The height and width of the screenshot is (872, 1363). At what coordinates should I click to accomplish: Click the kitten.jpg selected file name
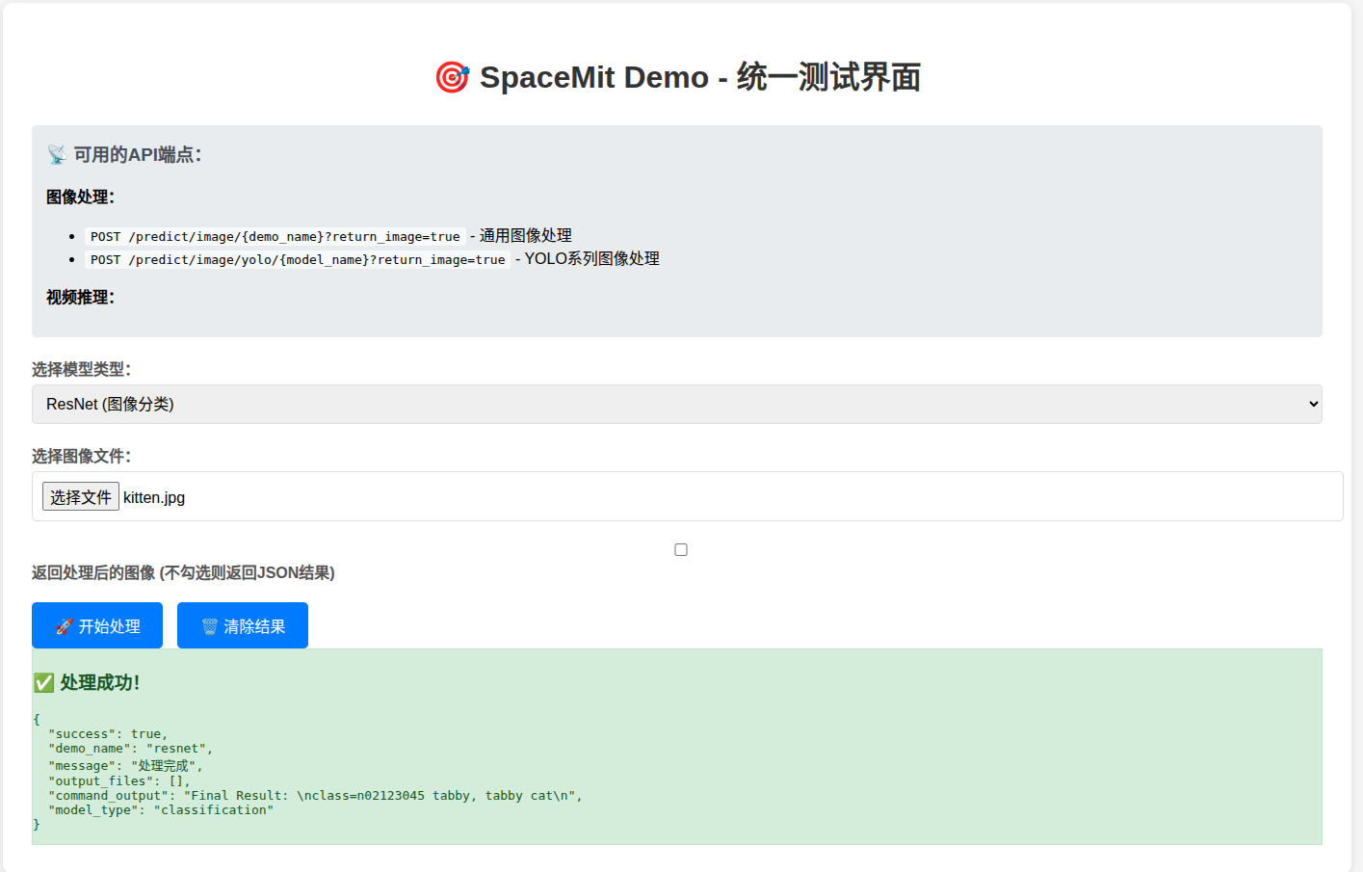(x=154, y=498)
